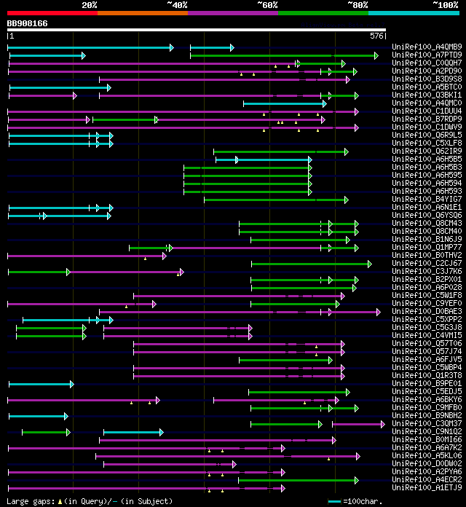The width and height of the screenshot is (466, 507).
Task: Select the UniRef100_Q1MP77 label
Action: (x=427, y=247)
